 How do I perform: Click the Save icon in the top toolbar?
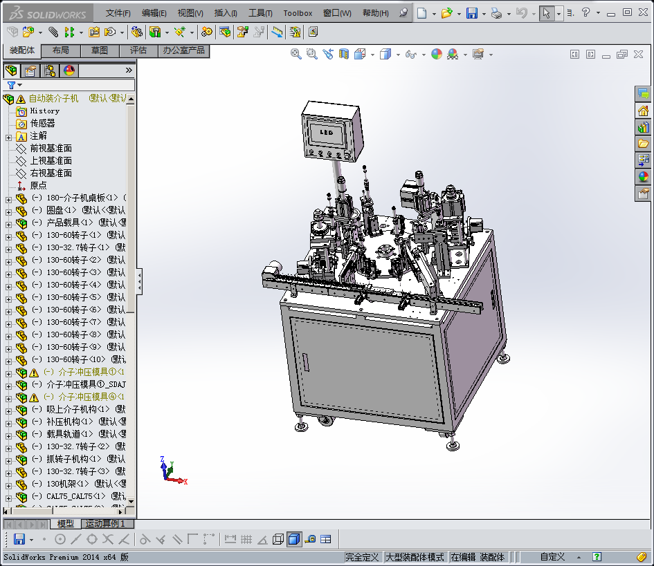click(x=471, y=13)
